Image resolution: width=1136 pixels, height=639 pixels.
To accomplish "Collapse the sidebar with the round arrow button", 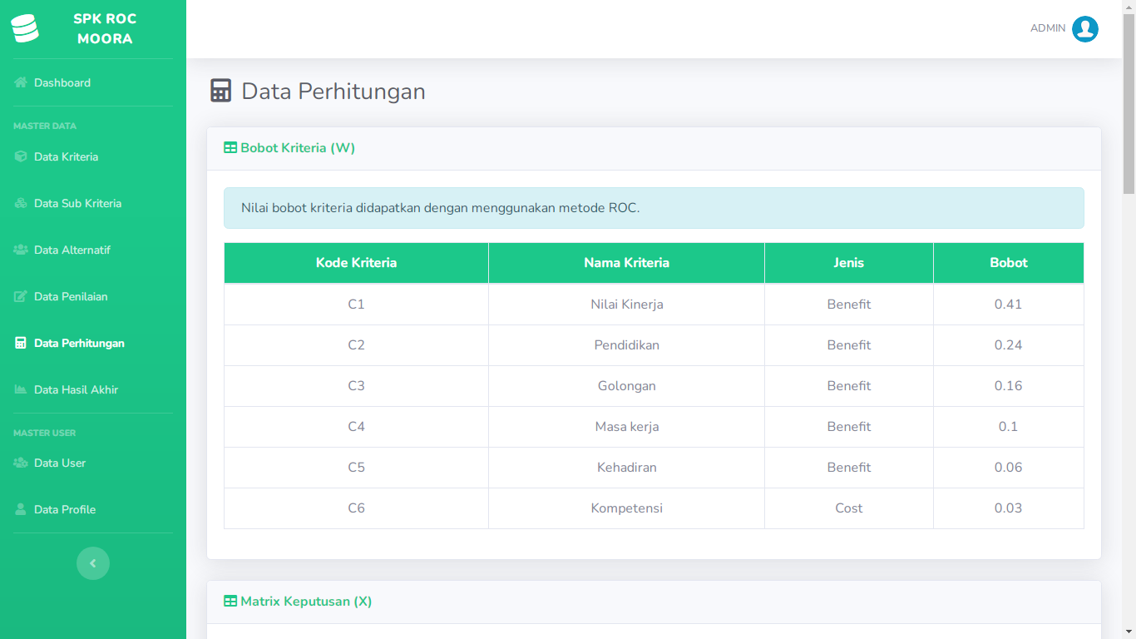I will click(93, 563).
